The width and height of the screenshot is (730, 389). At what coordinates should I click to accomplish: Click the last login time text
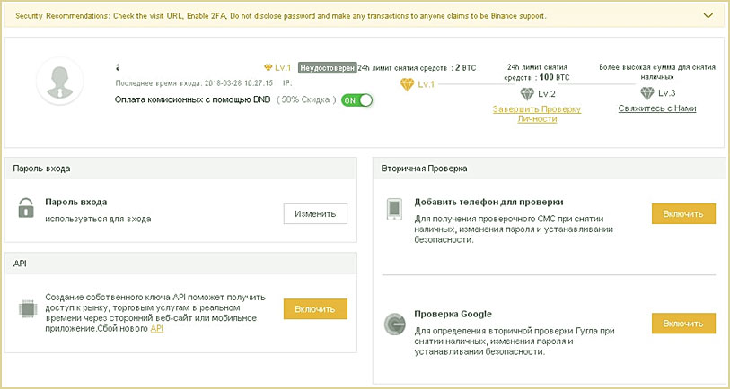[x=194, y=83]
